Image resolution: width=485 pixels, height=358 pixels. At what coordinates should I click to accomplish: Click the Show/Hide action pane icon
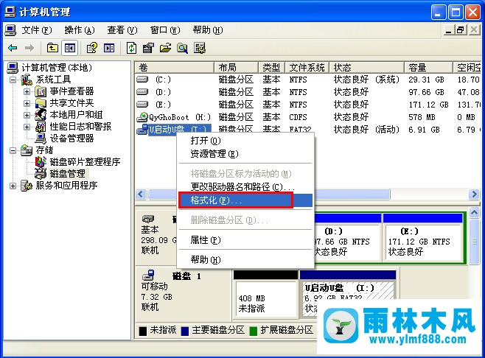109,48
